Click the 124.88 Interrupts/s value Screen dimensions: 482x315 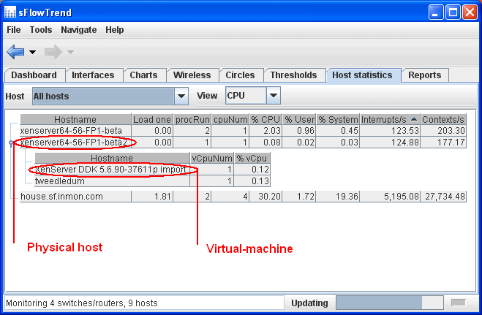[x=404, y=143]
